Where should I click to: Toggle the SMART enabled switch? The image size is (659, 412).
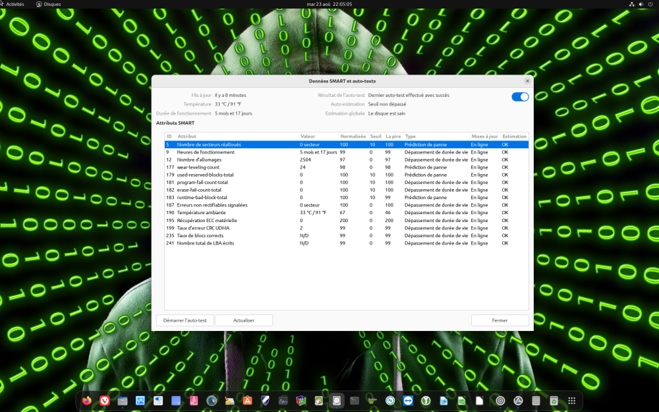(520, 97)
